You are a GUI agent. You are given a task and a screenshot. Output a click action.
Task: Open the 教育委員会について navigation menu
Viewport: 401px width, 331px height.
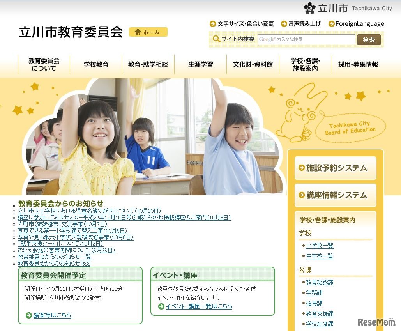44,65
